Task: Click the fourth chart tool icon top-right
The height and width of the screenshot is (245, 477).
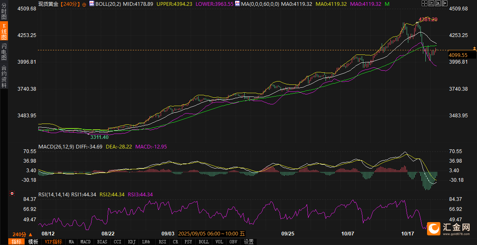Action: (444, 4)
